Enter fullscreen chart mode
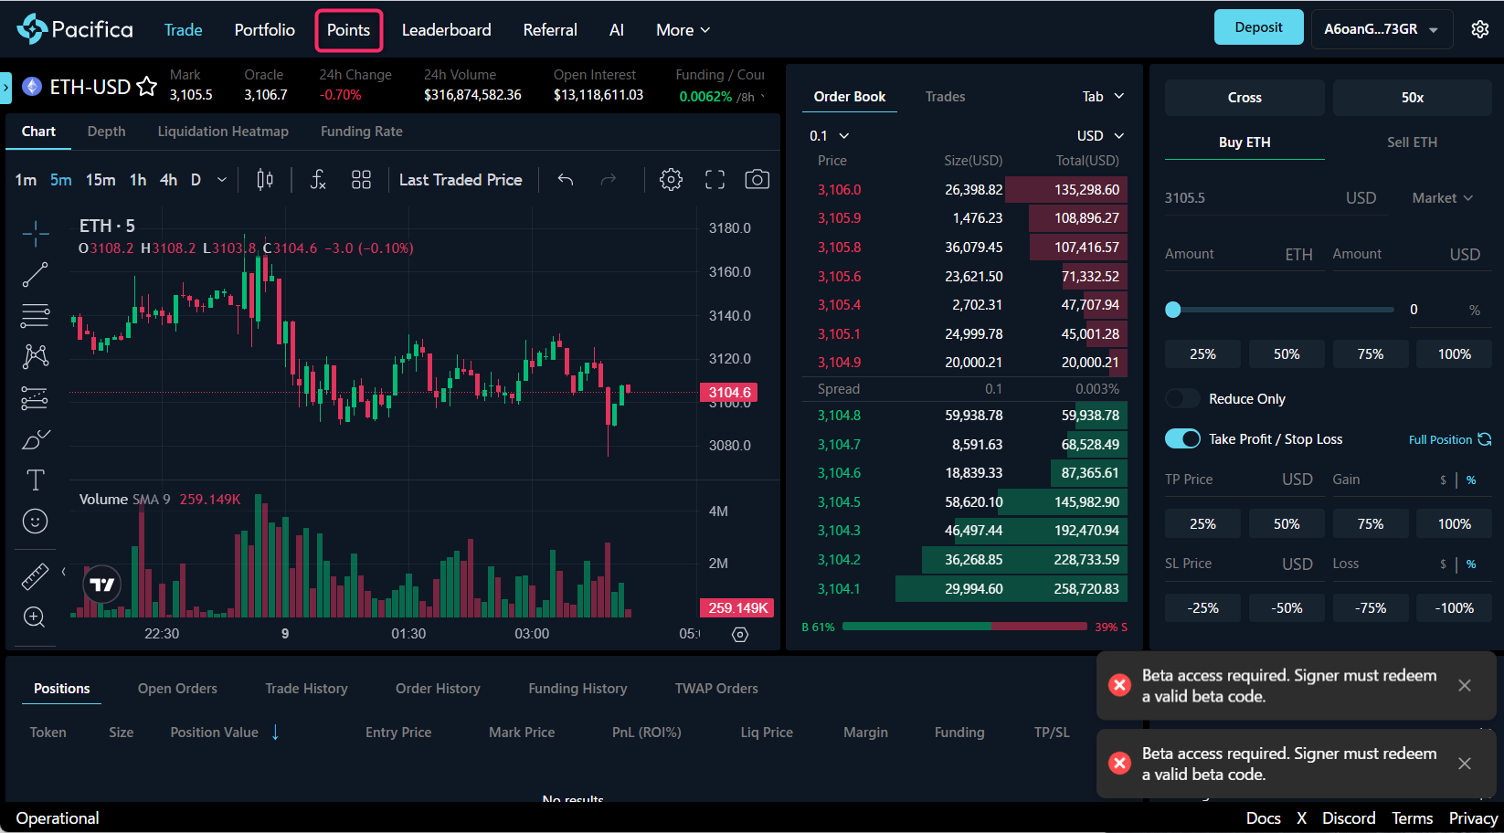 [715, 180]
